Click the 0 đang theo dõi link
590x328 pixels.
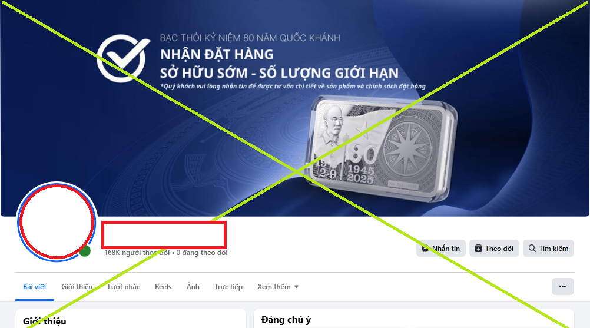click(202, 253)
